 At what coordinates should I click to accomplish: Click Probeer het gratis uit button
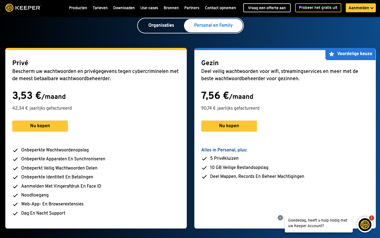pyautogui.click(x=318, y=8)
